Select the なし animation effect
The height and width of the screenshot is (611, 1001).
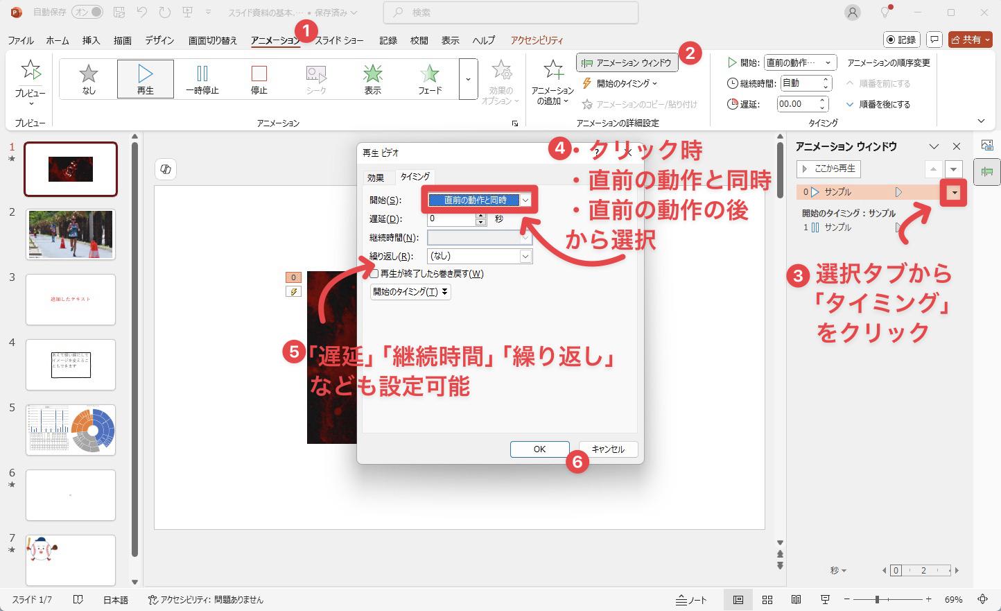(89, 78)
